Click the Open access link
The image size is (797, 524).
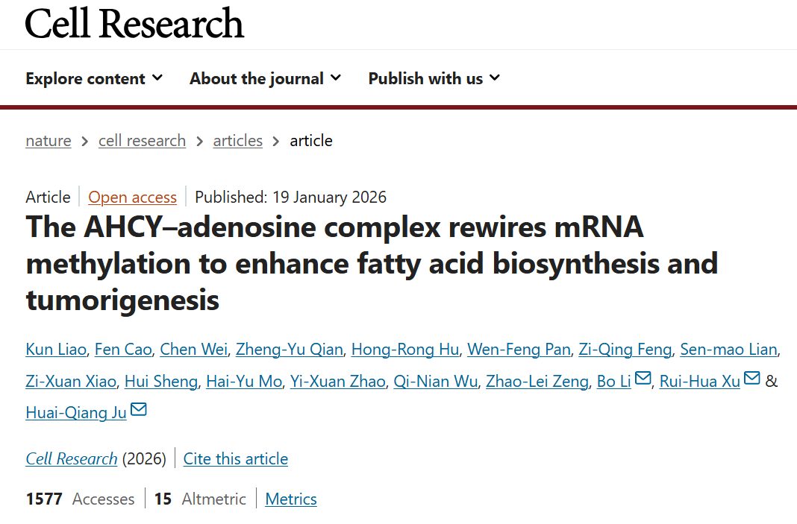point(132,198)
